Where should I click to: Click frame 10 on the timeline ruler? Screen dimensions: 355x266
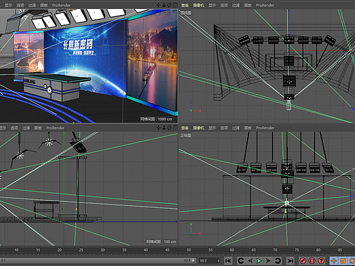click(x=16, y=250)
